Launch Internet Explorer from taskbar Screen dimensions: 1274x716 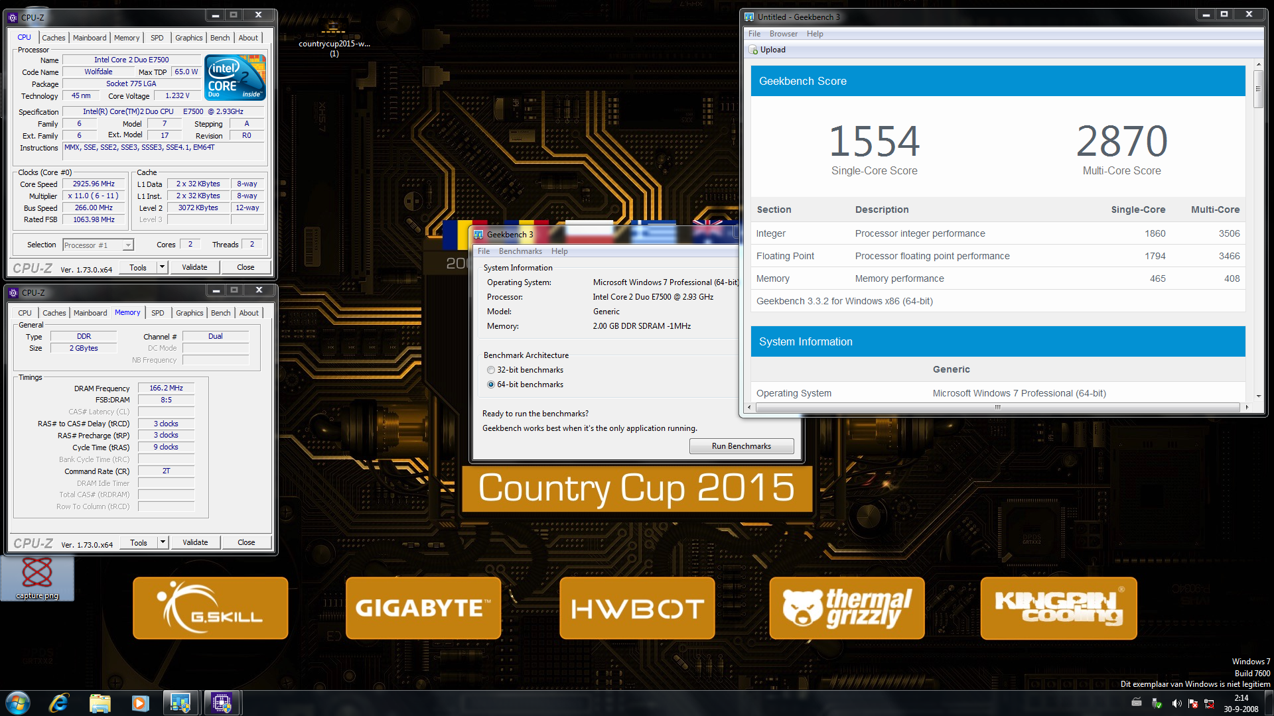[59, 703]
